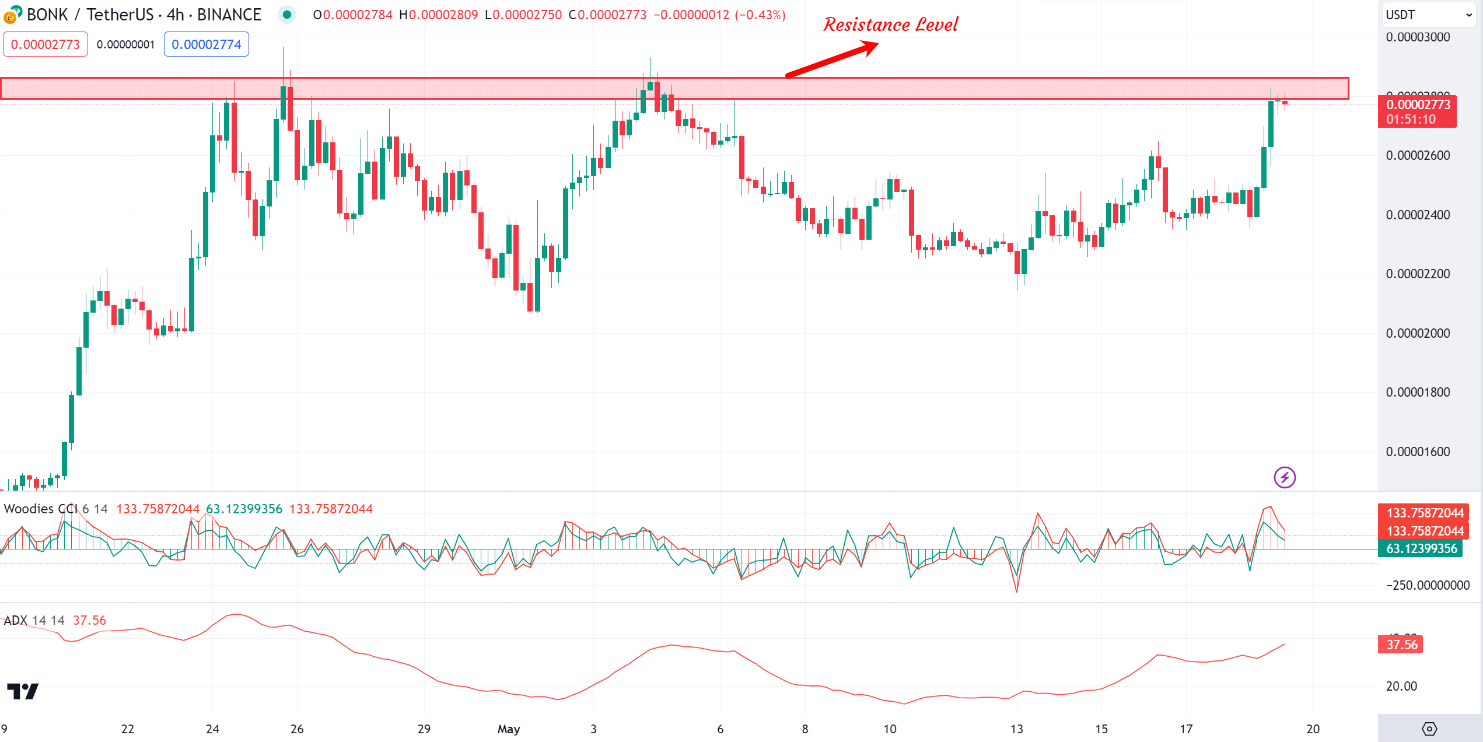Select the Woodies CCI indicator label
Viewport: 1483px width, 742px height.
tap(41, 509)
